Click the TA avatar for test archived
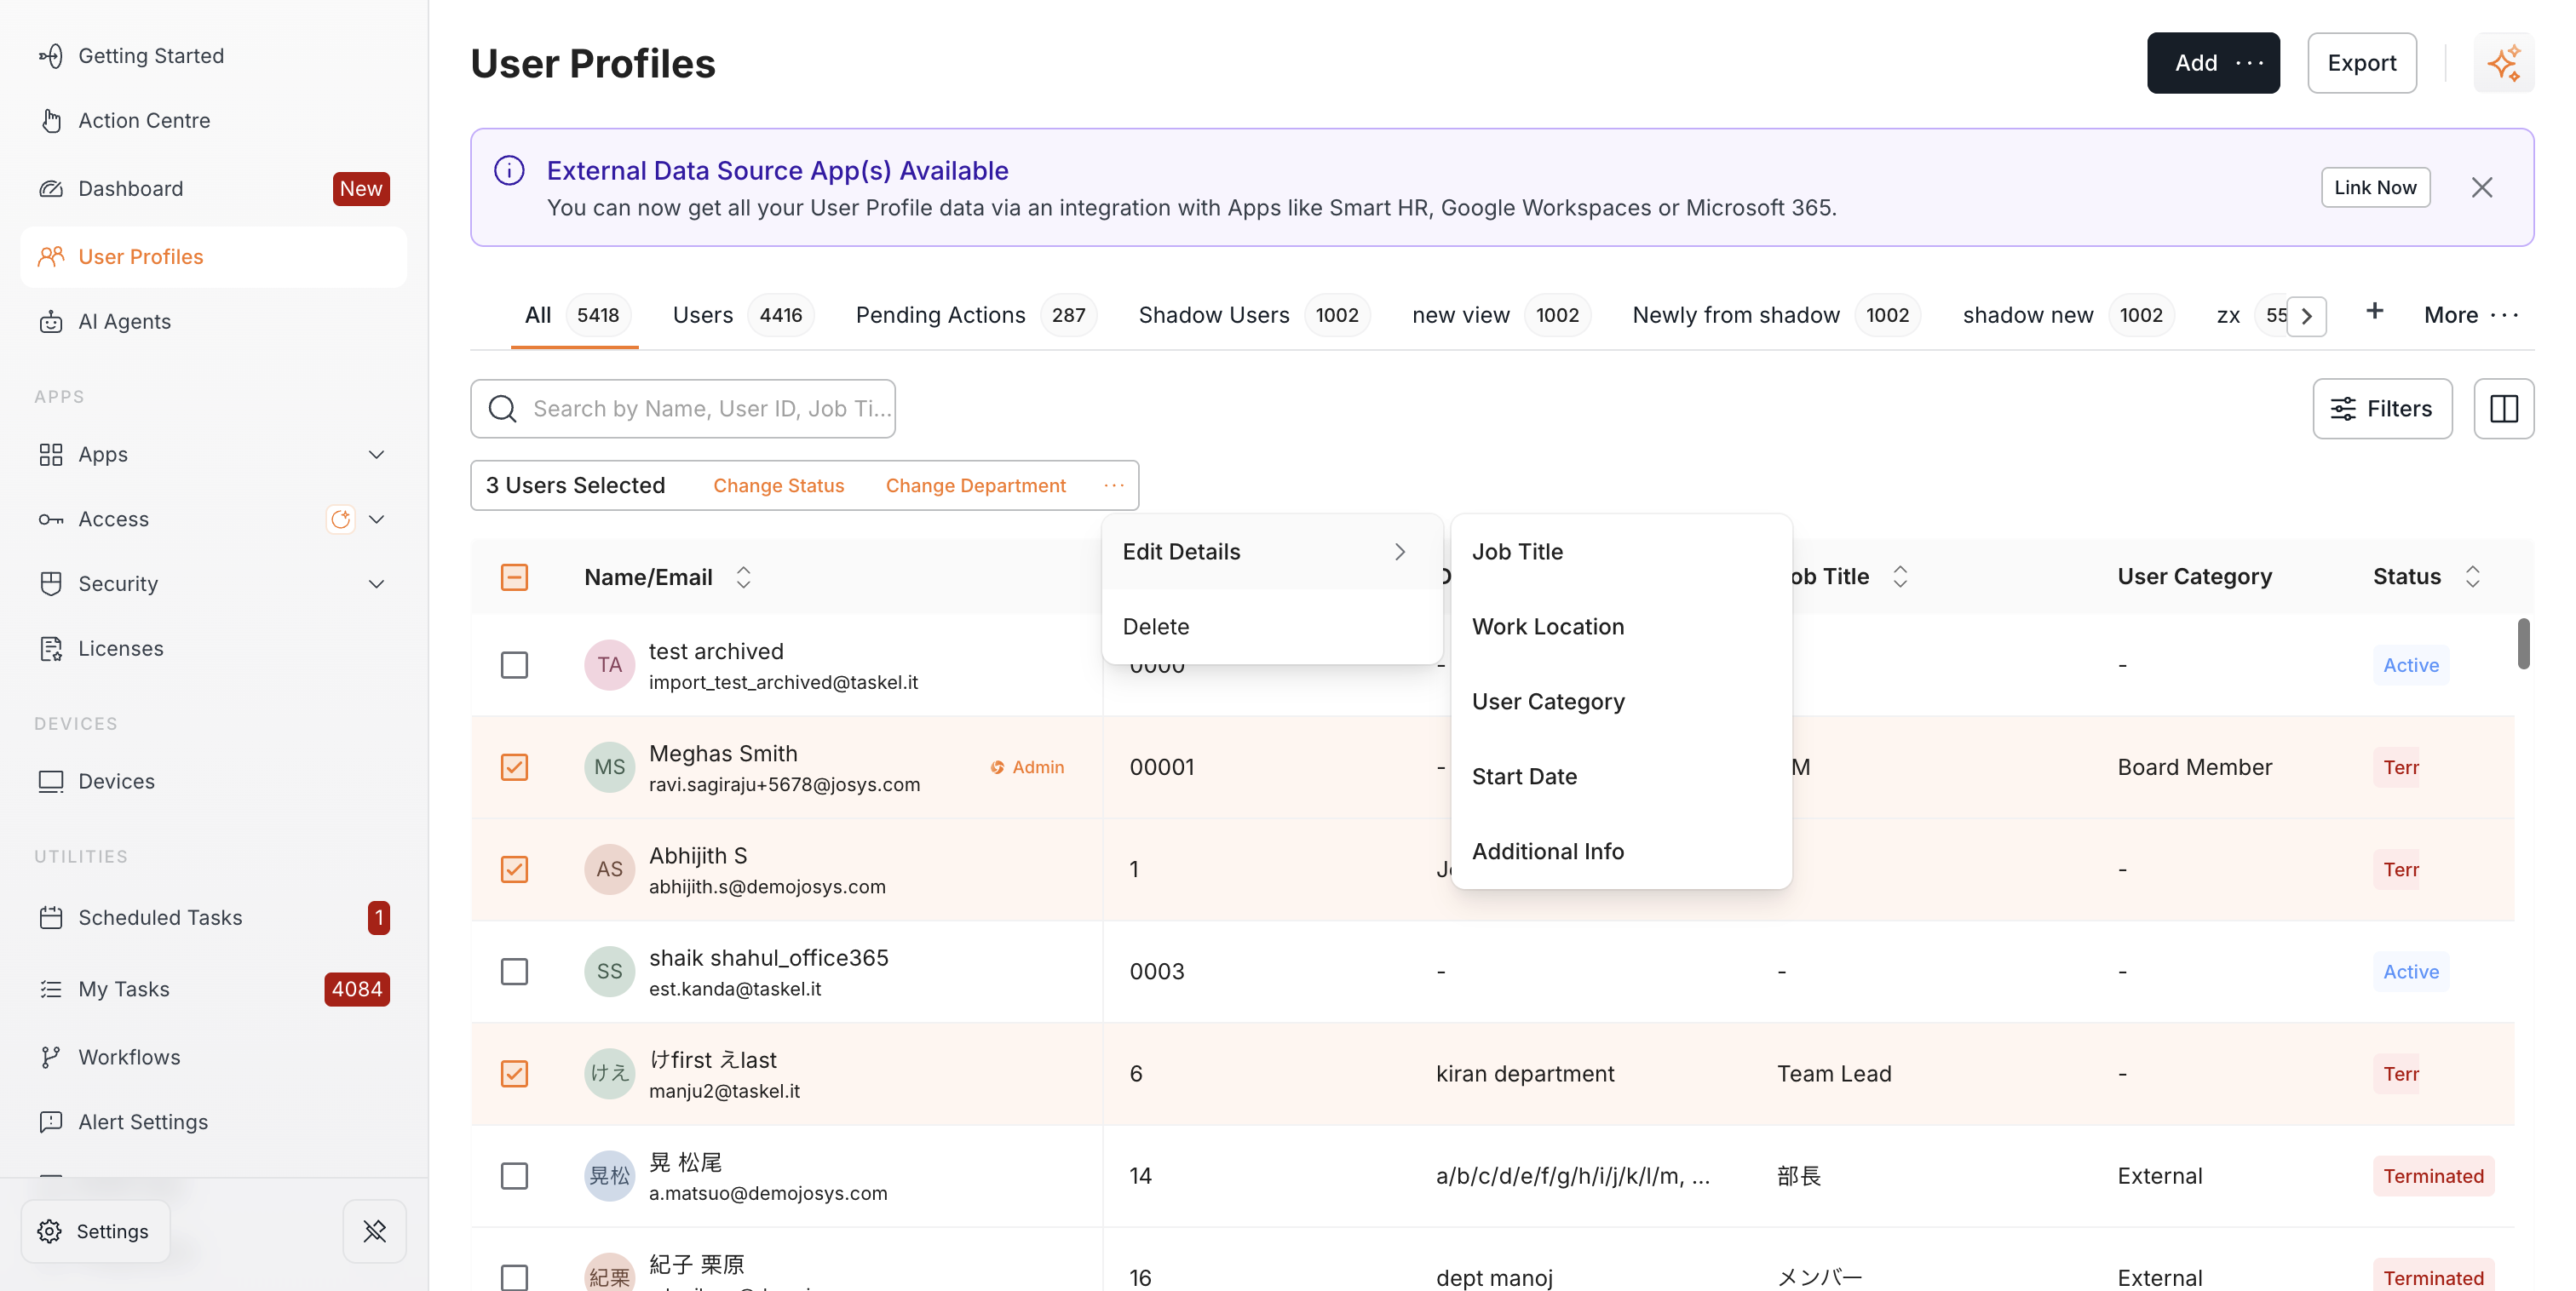2576x1291 pixels. [x=609, y=665]
